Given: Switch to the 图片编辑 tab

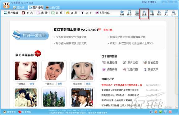Looking at the screenshot, I should click(x=36, y=7).
